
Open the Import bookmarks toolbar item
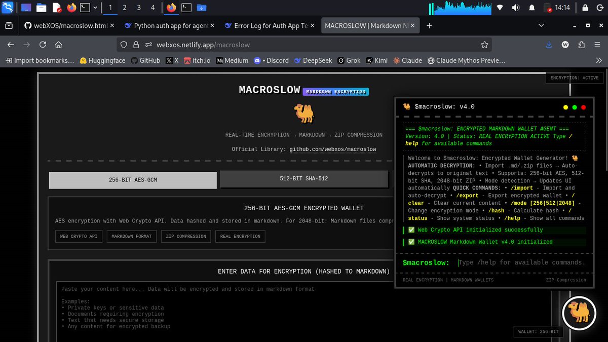[40, 60]
